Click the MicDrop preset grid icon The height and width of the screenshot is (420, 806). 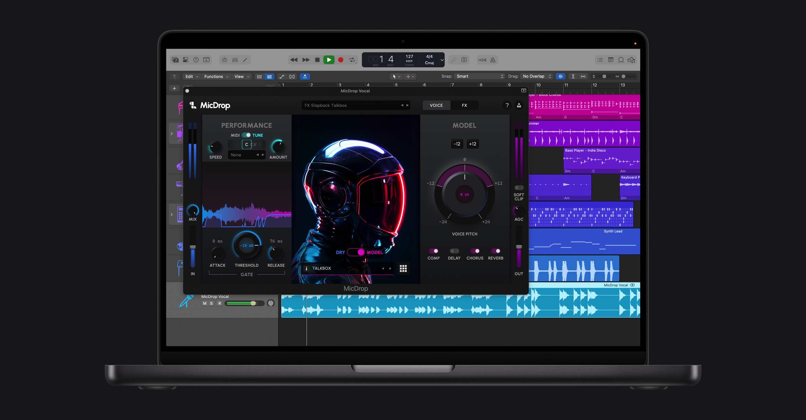403,268
